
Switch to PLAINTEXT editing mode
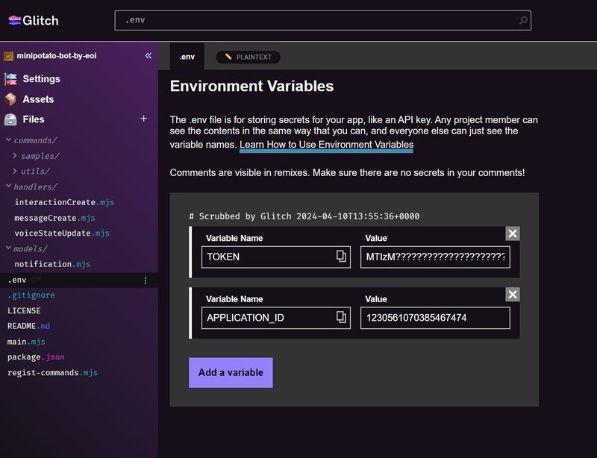249,57
